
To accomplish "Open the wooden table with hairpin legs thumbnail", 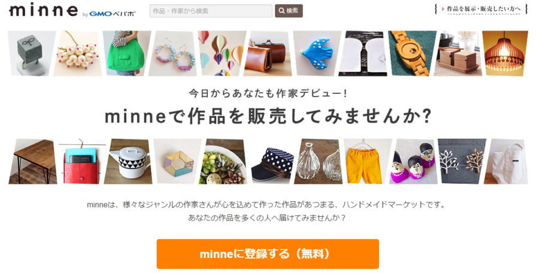I will (x=33, y=162).
